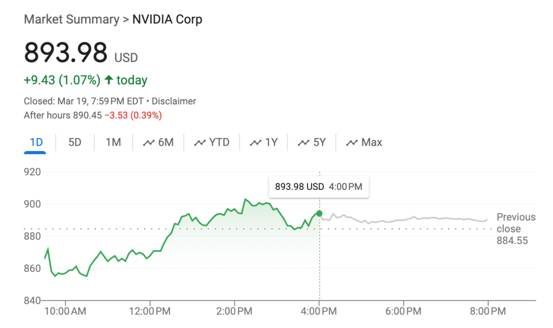Open the 1M time range tab

coord(113,142)
